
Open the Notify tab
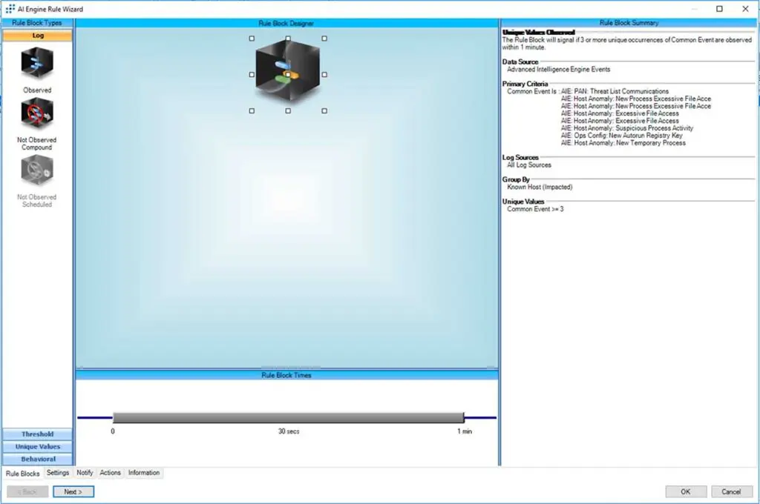tap(85, 472)
